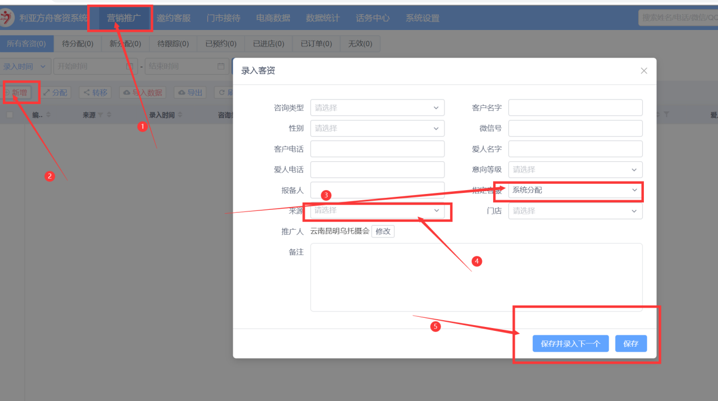Click the 保存并录入下一个 button

tap(570, 343)
